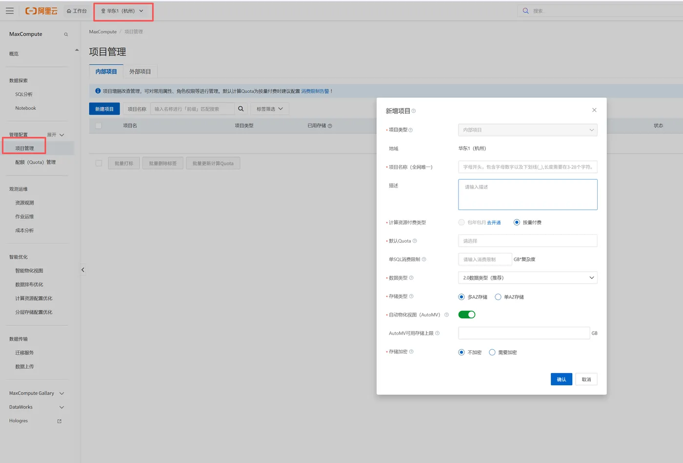Click the project name search magnifier button
Viewport: 683px width, 463px height.
[x=241, y=109]
